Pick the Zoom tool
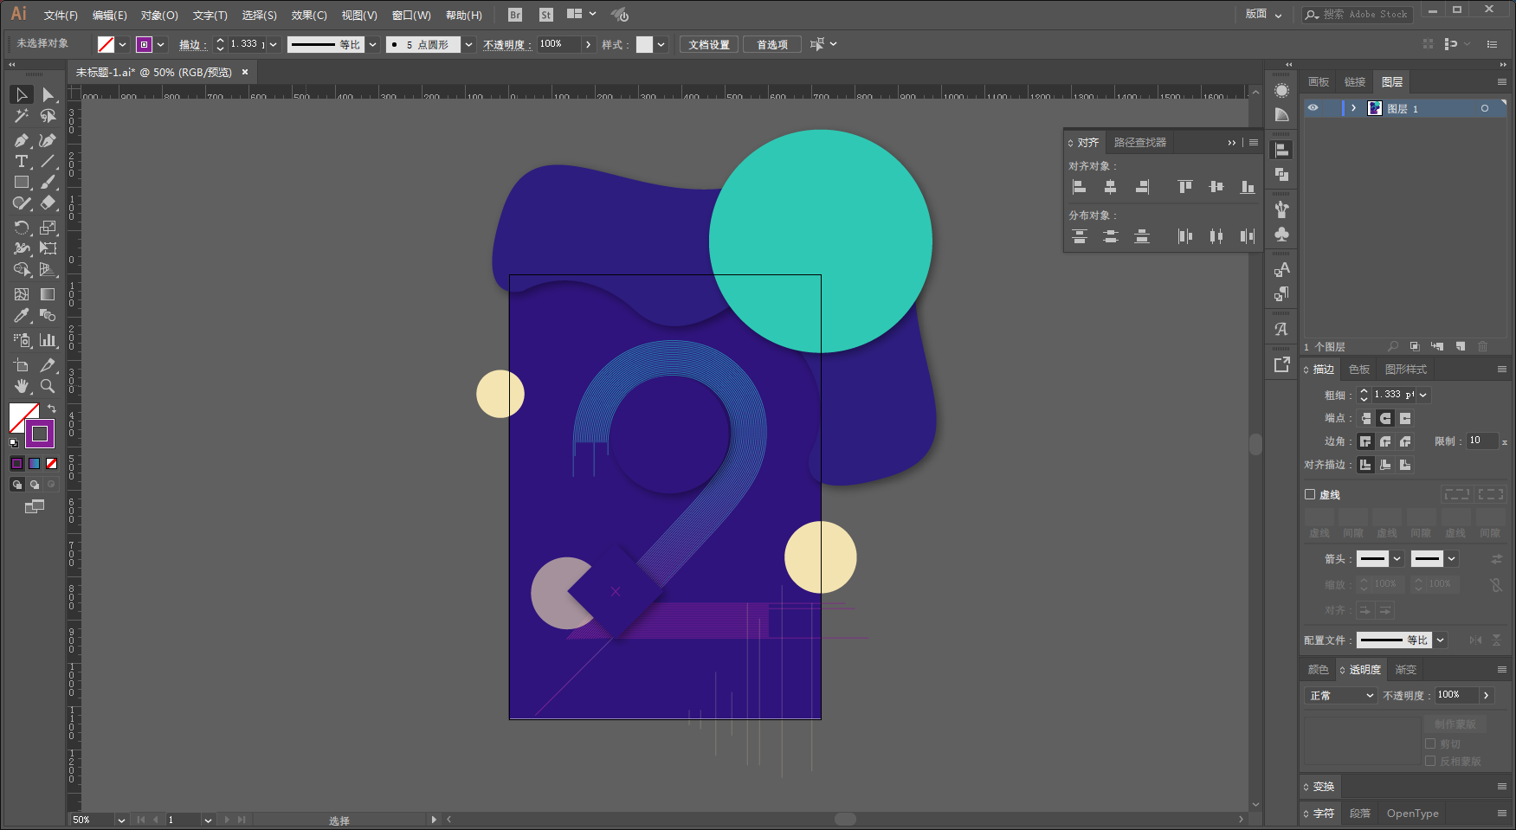This screenshot has width=1516, height=830. click(48, 386)
